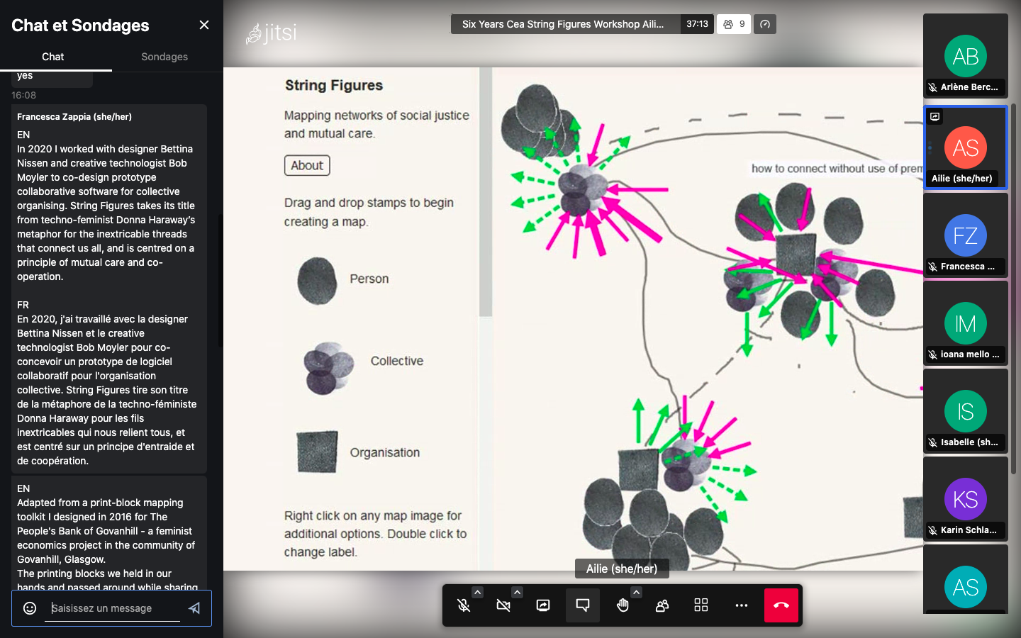Switch to the Sondages tab

(164, 57)
